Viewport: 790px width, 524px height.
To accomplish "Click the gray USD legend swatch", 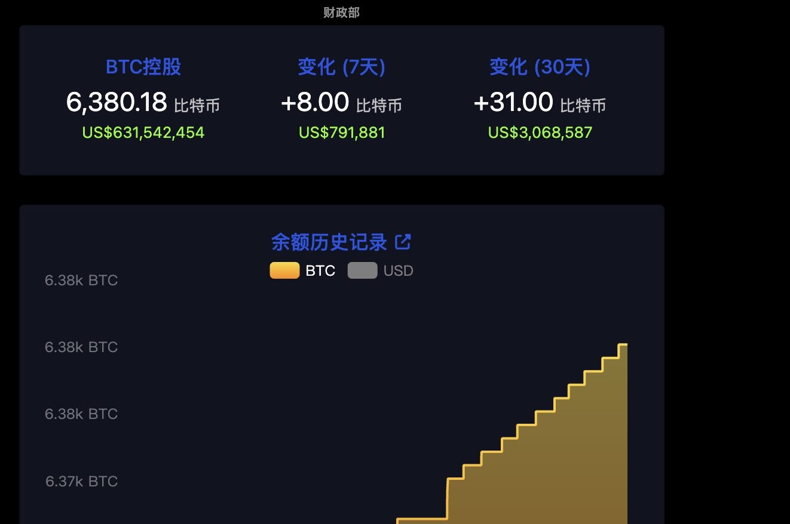I will pyautogui.click(x=362, y=270).
